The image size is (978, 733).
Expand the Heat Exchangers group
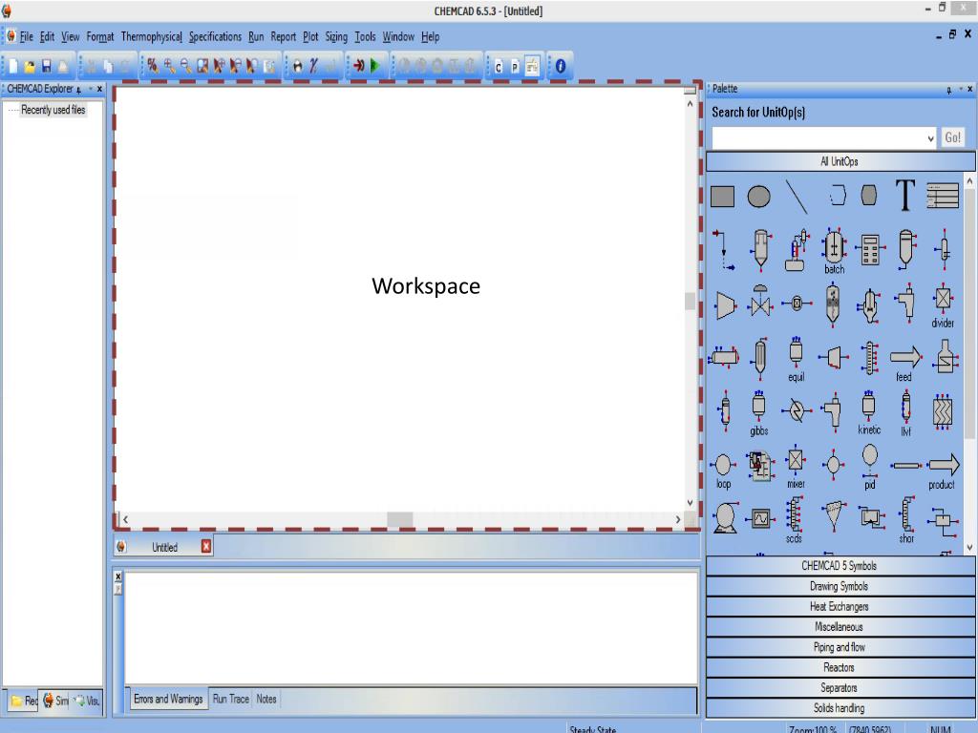coord(840,606)
